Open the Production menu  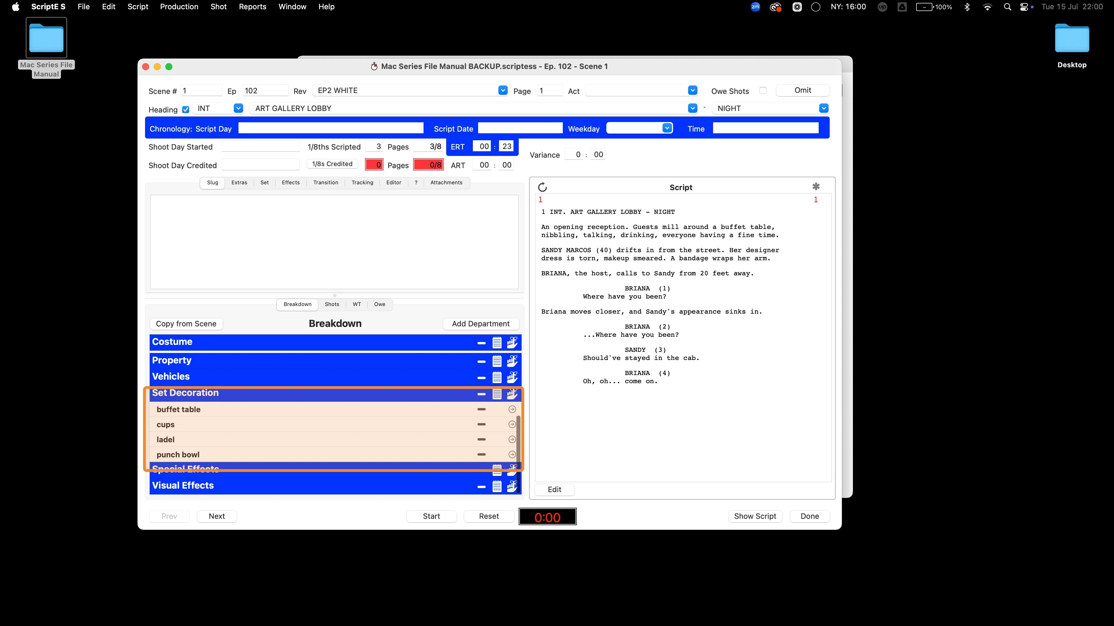click(x=179, y=6)
